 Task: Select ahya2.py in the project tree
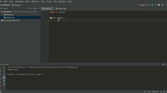click(9, 17)
